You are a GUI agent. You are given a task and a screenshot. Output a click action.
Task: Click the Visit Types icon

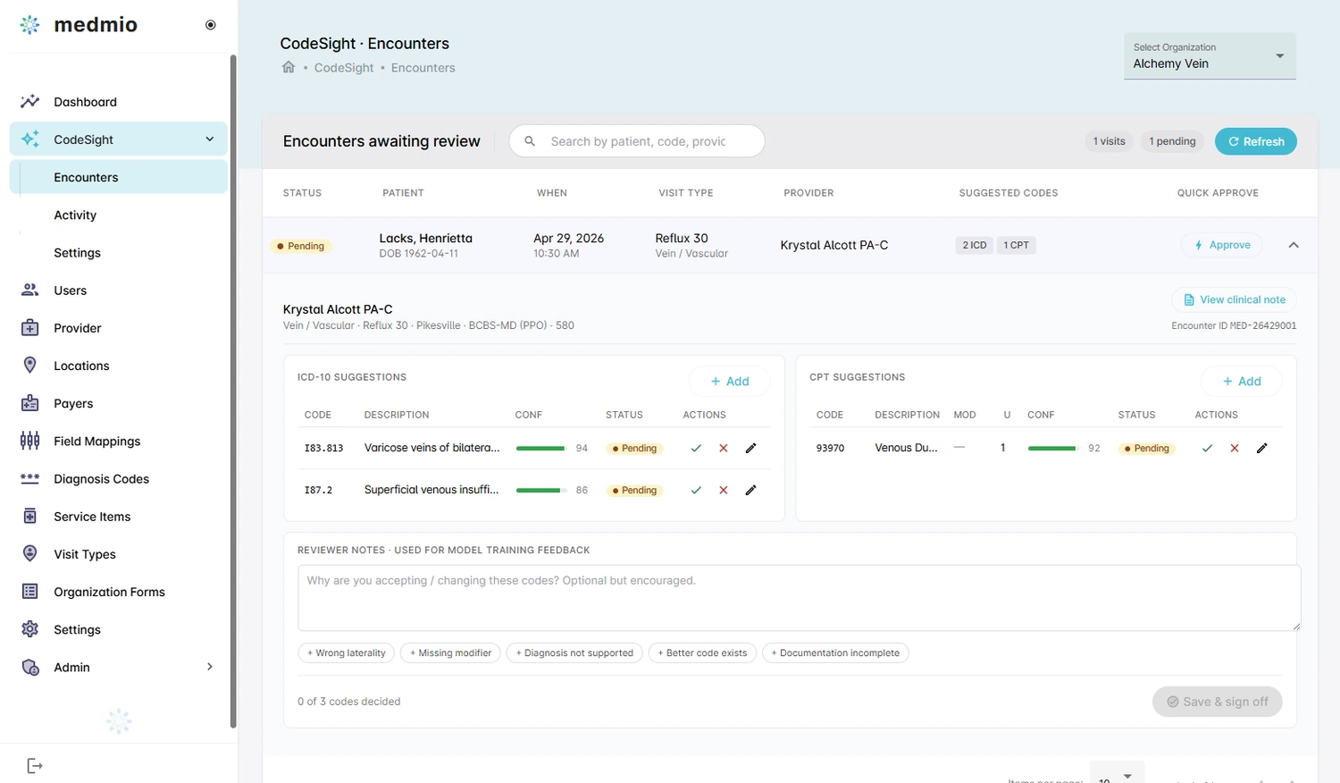(x=30, y=554)
